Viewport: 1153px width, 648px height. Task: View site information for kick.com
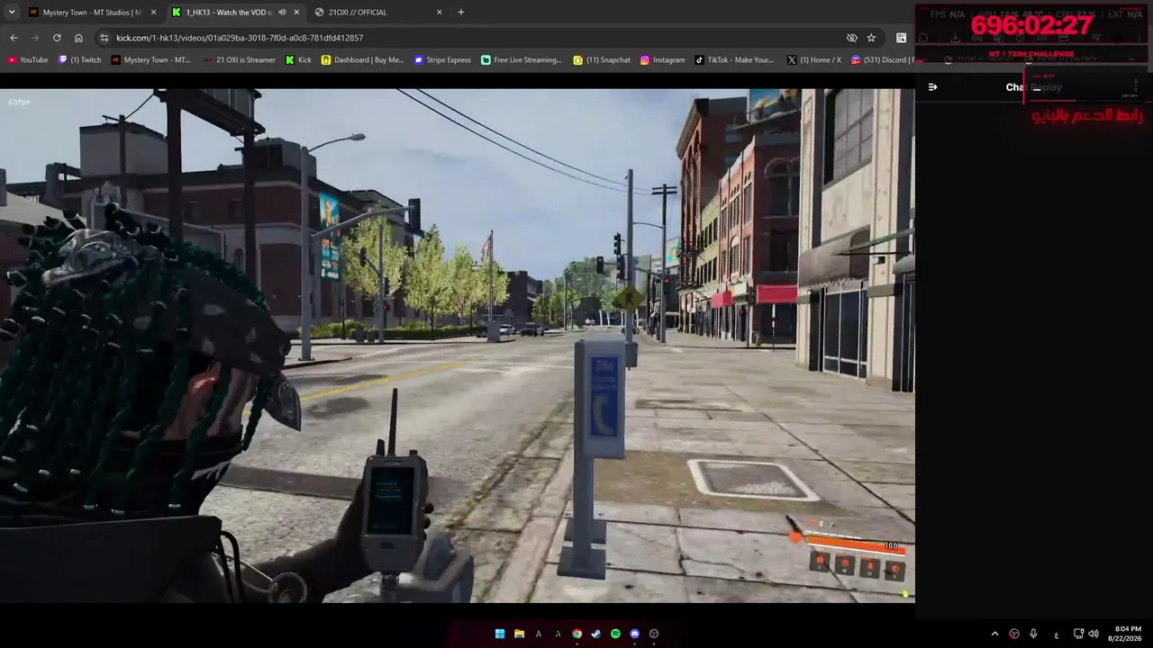[x=104, y=38]
